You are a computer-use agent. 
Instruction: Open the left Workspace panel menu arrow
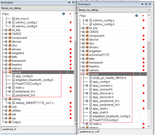(x=69, y=2)
